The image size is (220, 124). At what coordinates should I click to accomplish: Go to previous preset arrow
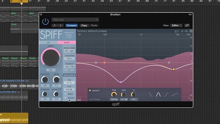pos(55,25)
